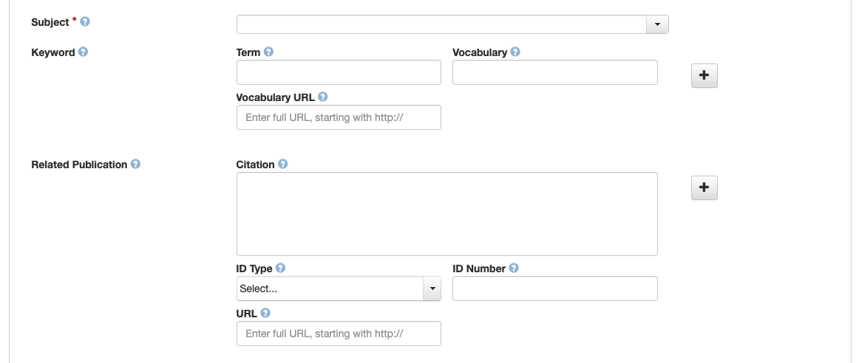Click the help icon beside Subject
The width and height of the screenshot is (859, 363).
[85, 22]
